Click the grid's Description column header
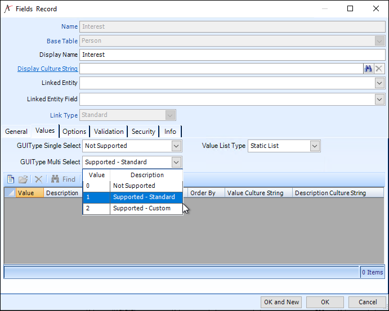 pyautogui.click(x=63, y=193)
